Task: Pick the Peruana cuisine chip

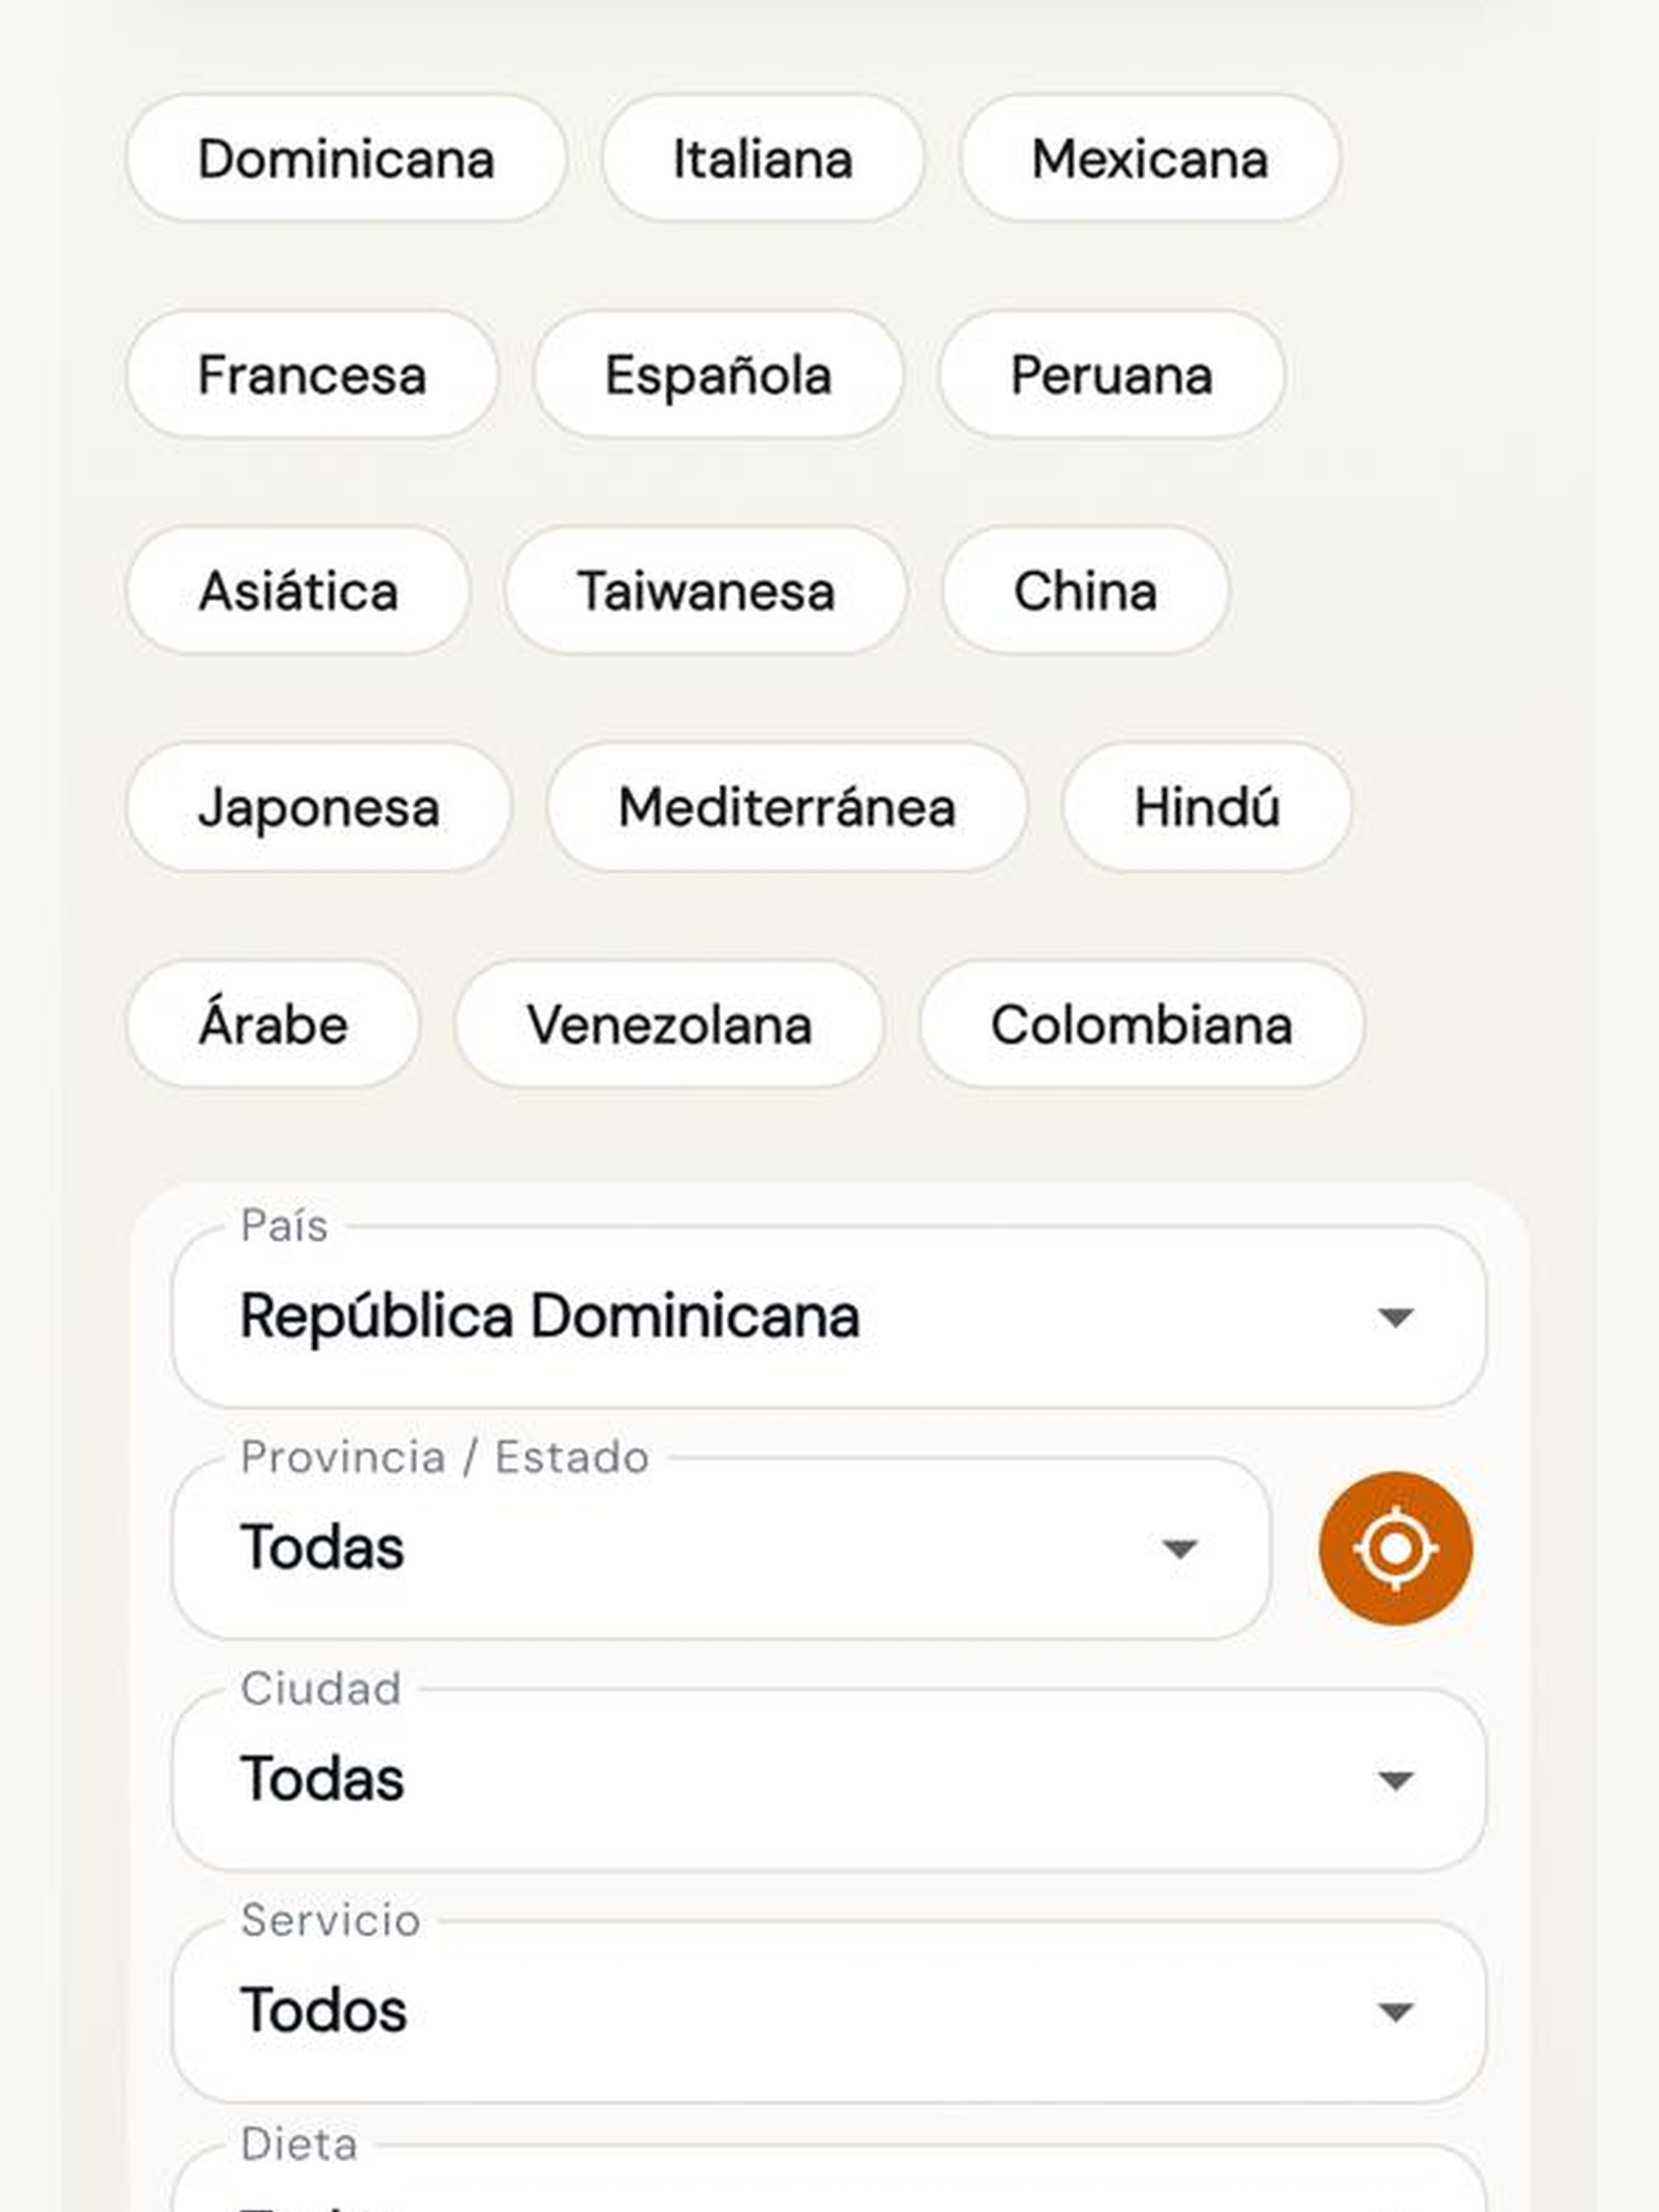Action: [x=1111, y=375]
